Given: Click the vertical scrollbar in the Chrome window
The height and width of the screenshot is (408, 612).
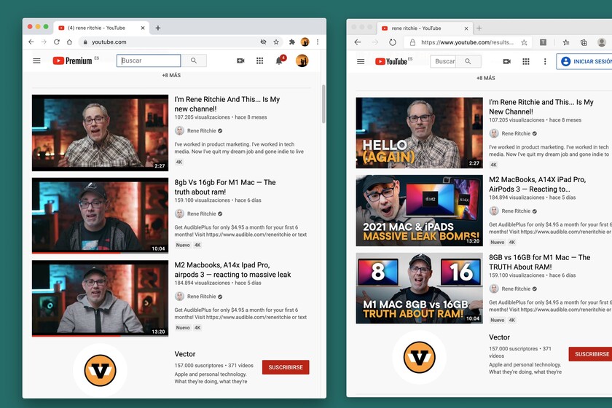Looking at the screenshot, I should coord(323,104).
